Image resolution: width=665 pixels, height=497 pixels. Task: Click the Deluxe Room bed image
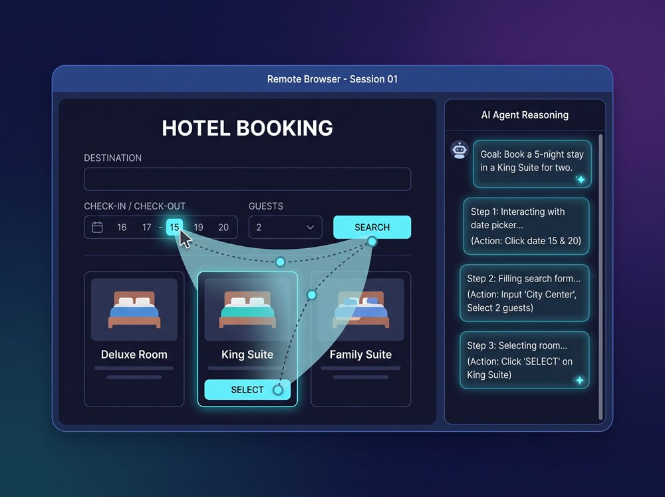coord(134,309)
